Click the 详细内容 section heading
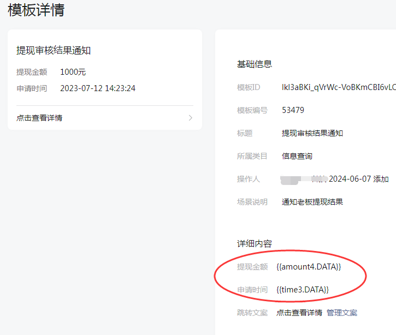 (x=254, y=244)
